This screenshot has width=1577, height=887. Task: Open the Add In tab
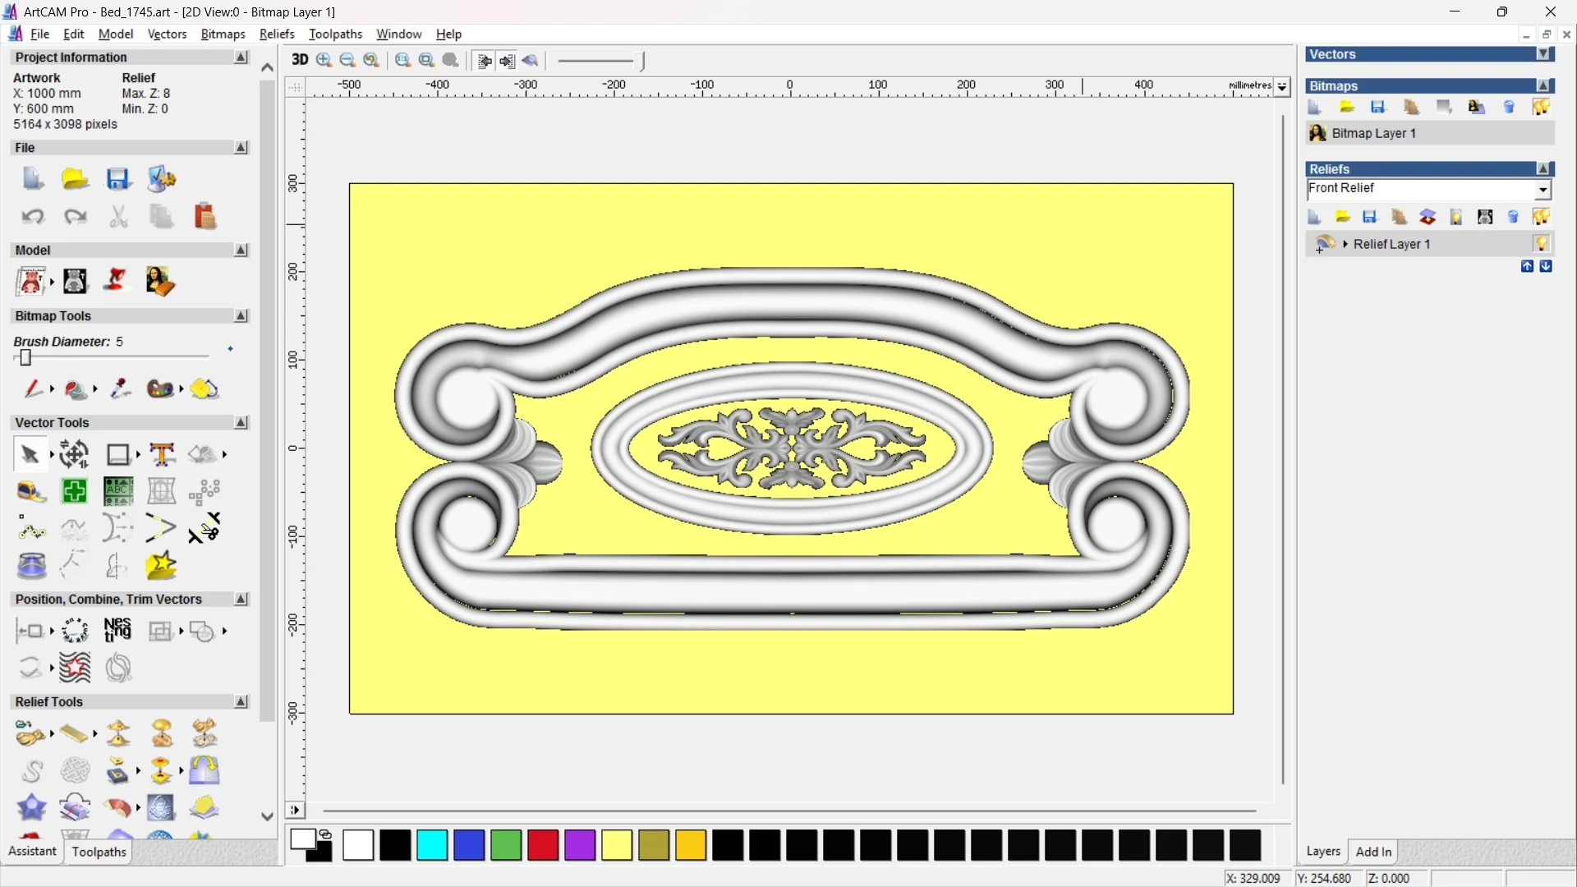1373,852
